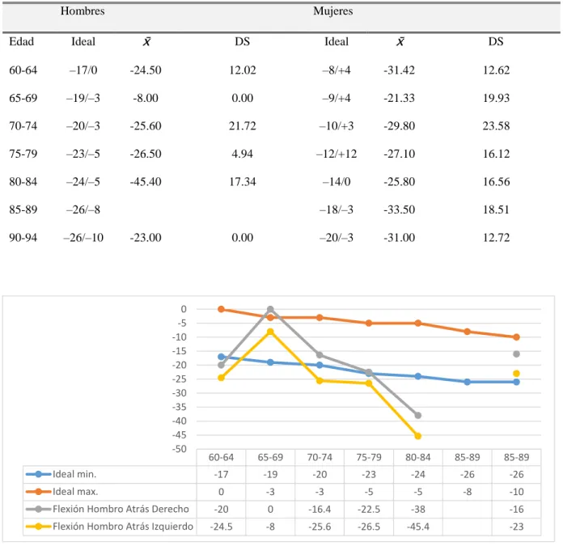This screenshot has height=546, width=563.
Task: Click the 'Edad' column header
Action: pyautogui.click(x=22, y=41)
